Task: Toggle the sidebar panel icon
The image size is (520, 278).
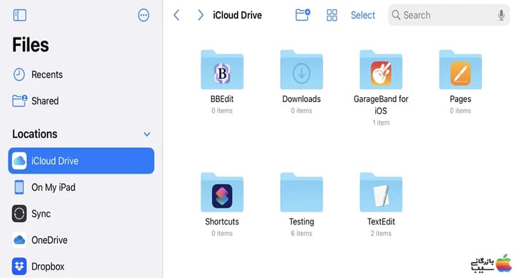Action: (20, 15)
